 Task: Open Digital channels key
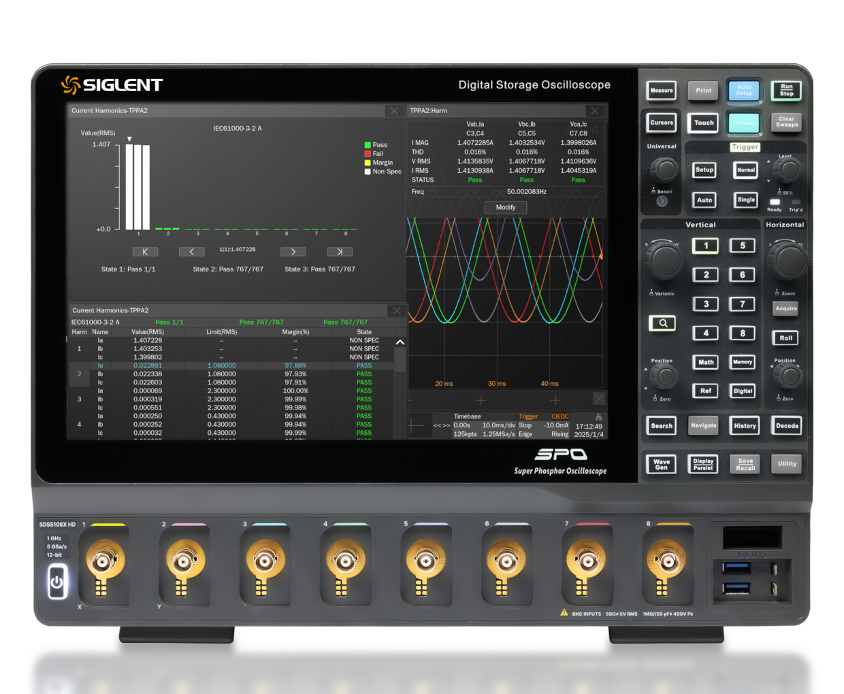point(743,391)
